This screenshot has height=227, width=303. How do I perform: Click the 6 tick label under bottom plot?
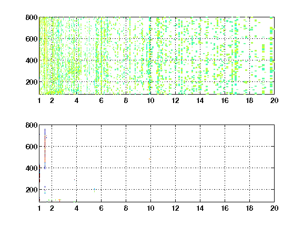tap(101, 208)
